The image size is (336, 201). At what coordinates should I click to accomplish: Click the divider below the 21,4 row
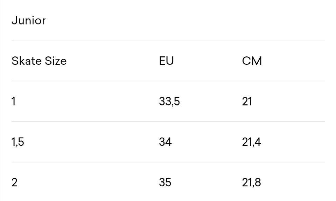click(x=168, y=162)
